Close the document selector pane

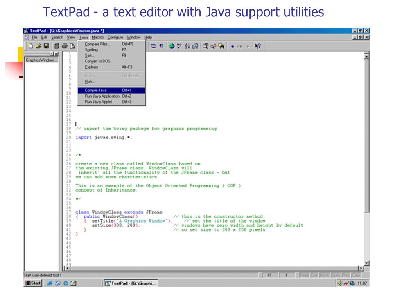(56, 54)
